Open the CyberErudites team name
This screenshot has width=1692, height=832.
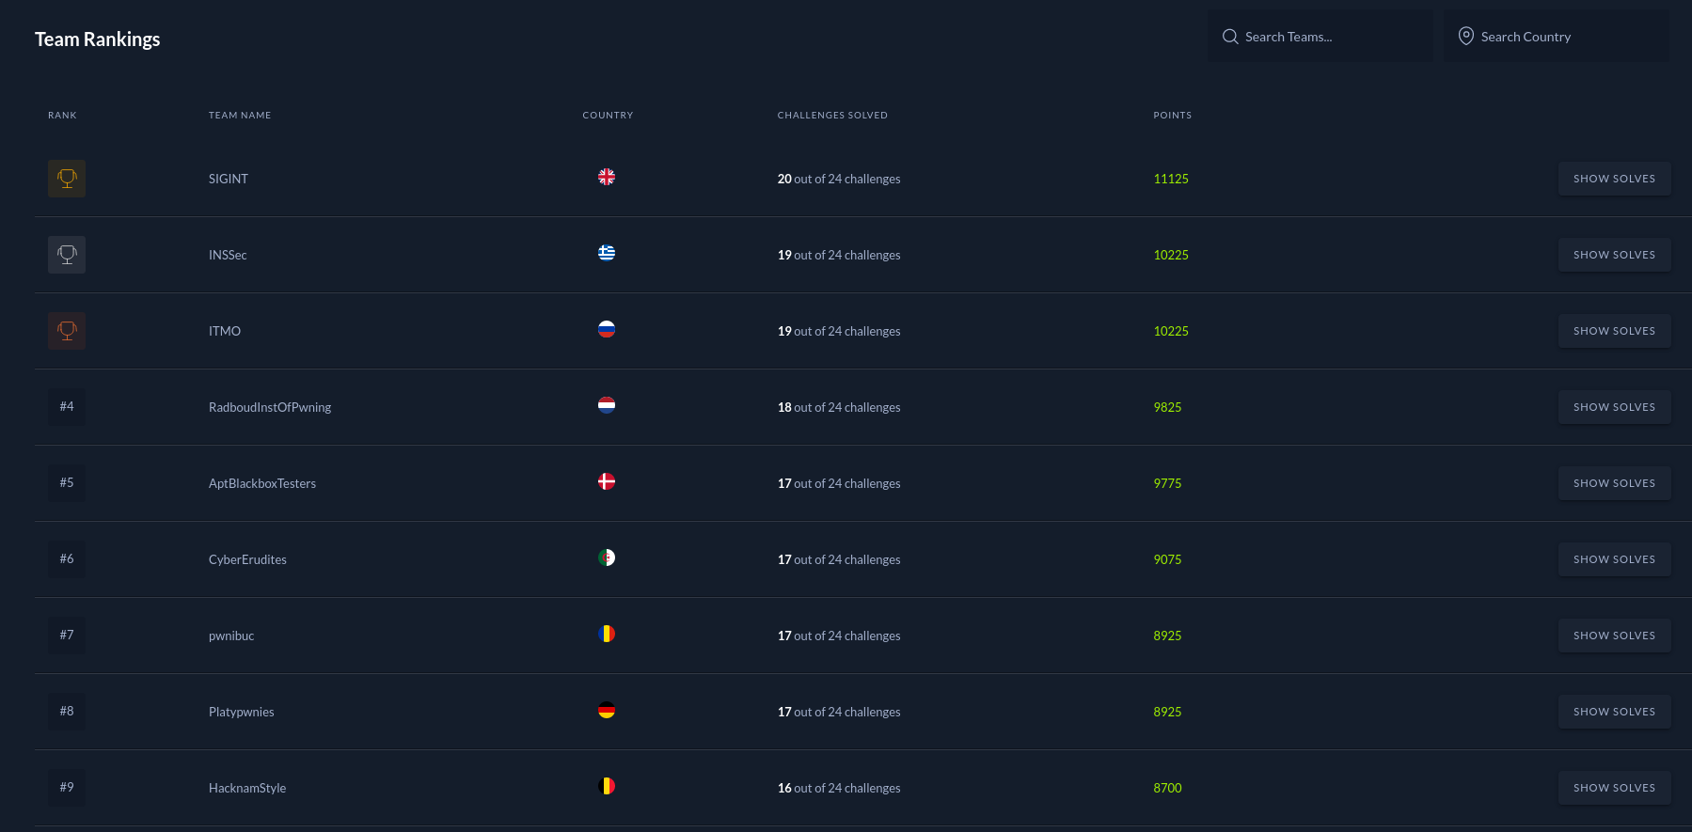click(x=247, y=559)
